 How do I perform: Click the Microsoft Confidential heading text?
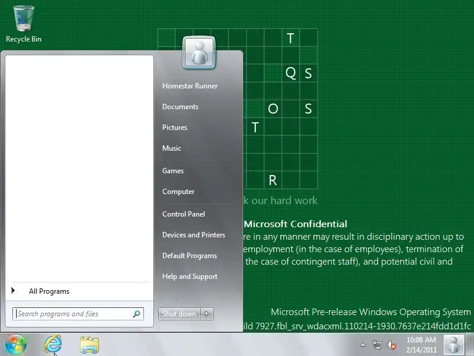[x=295, y=224]
